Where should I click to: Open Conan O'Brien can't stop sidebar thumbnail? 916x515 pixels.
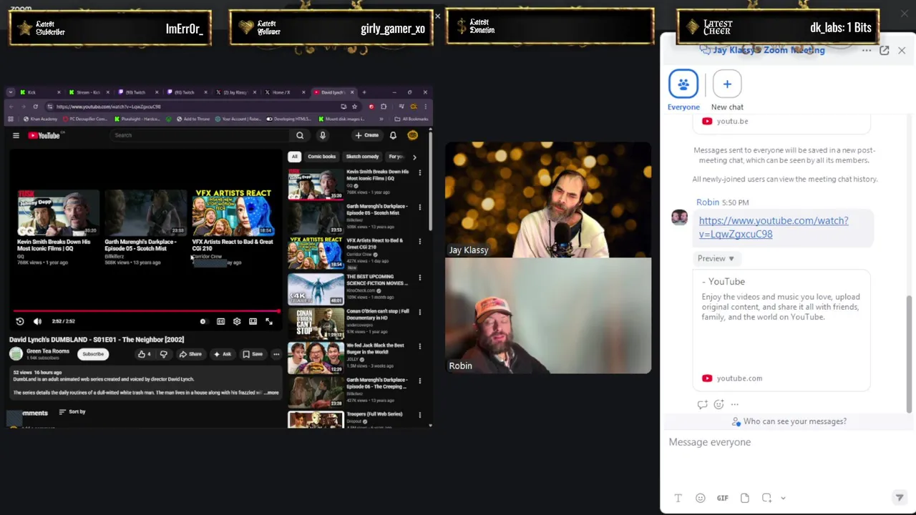tap(316, 323)
